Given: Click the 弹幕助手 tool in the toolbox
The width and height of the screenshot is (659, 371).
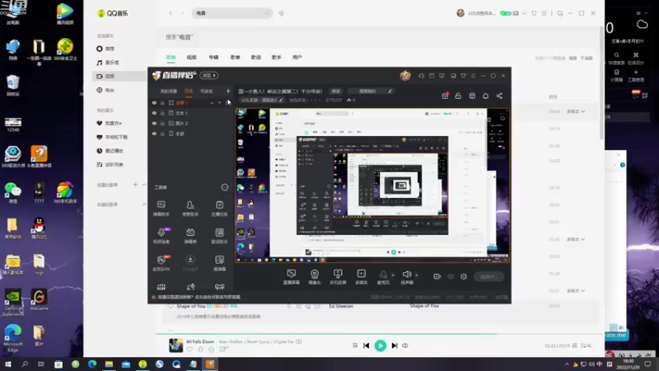Looking at the screenshot, I should point(161,209).
